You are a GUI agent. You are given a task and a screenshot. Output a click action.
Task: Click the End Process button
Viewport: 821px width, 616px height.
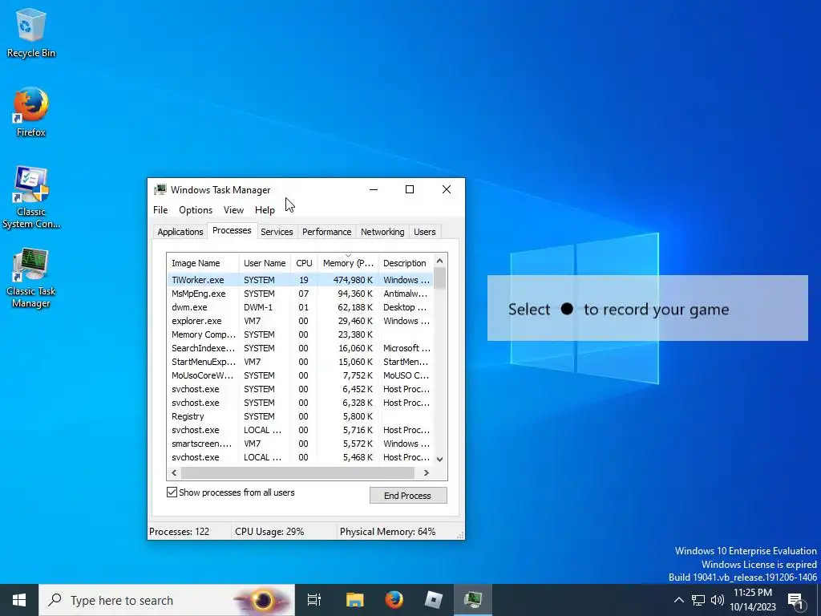coord(408,496)
